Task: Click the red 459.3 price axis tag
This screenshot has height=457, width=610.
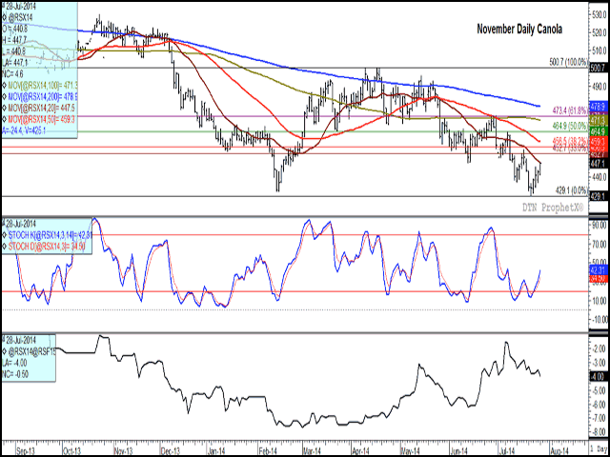Action: [x=600, y=142]
